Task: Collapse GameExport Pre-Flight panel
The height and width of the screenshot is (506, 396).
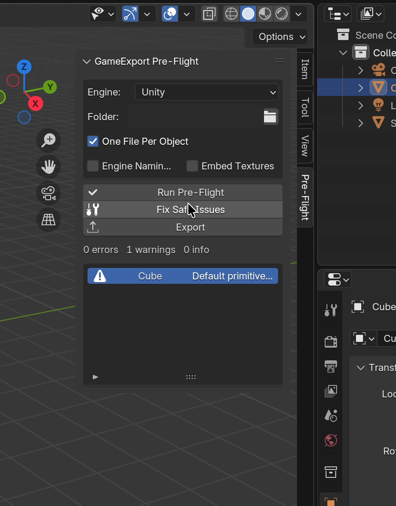Action: click(87, 61)
